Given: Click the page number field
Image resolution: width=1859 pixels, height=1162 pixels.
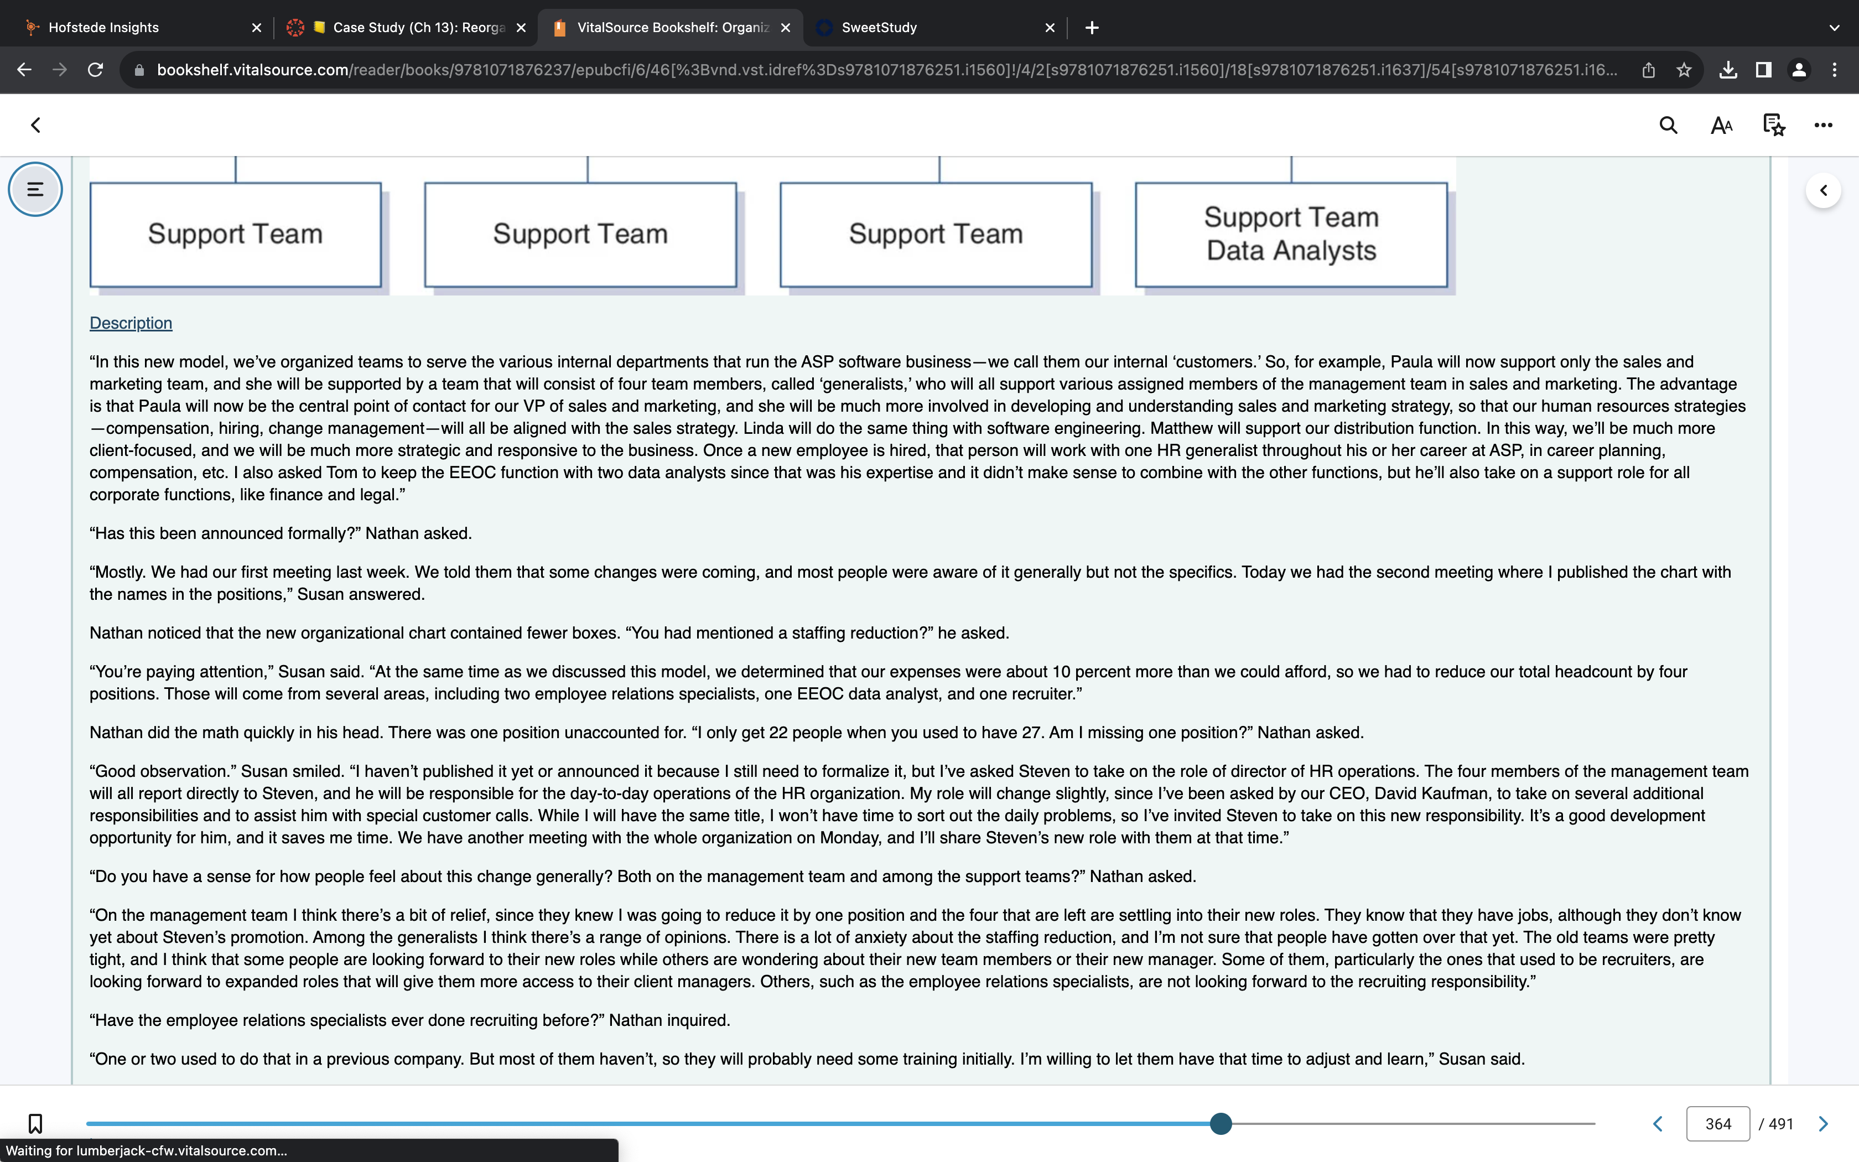Looking at the screenshot, I should [x=1718, y=1124].
